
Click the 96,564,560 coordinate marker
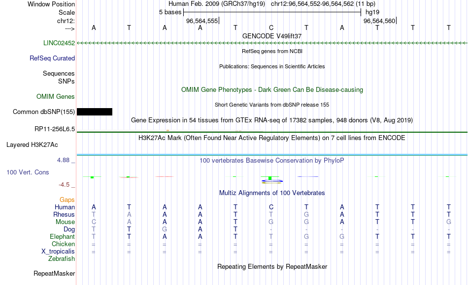coord(379,21)
